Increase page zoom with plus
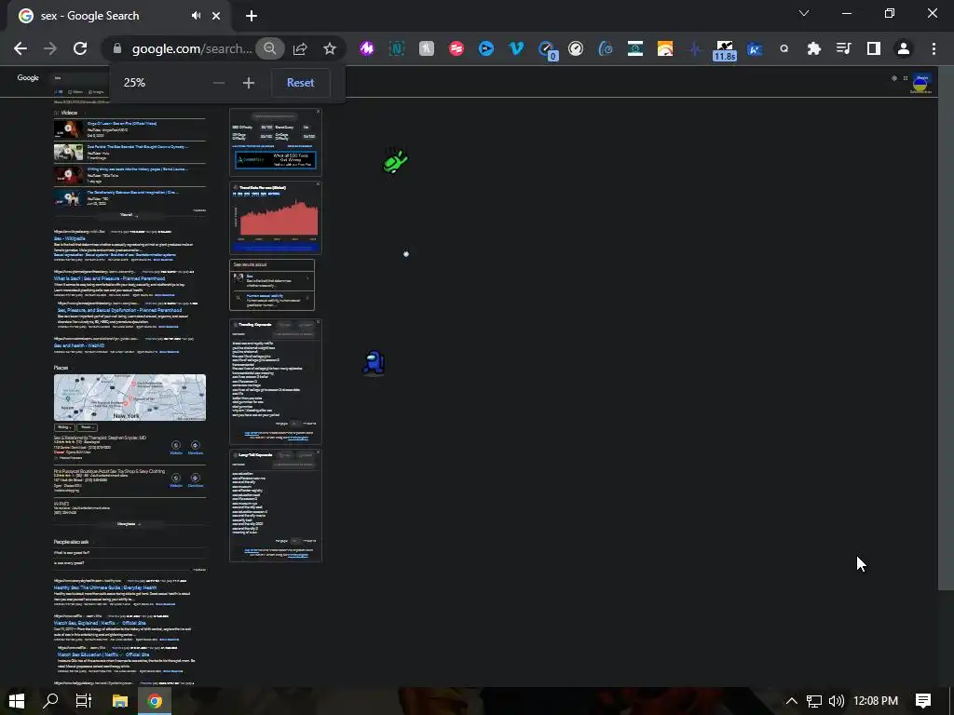Image resolution: width=954 pixels, height=715 pixels. (x=248, y=83)
